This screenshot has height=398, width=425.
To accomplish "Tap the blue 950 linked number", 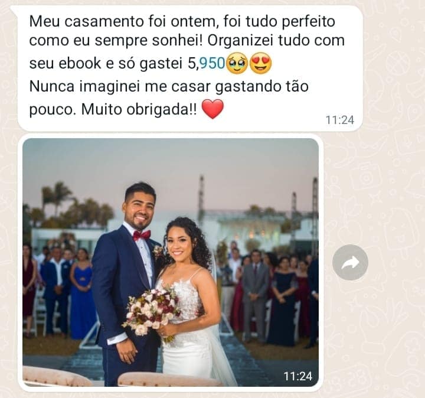I will point(212,63).
